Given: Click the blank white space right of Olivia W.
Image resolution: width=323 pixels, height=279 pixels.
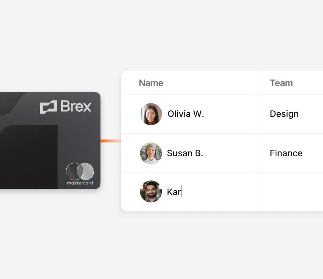Looking at the screenshot, I should click(x=230, y=114).
